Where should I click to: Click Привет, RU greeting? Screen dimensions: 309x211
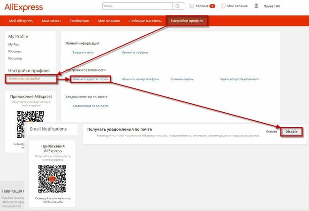pos(272,6)
